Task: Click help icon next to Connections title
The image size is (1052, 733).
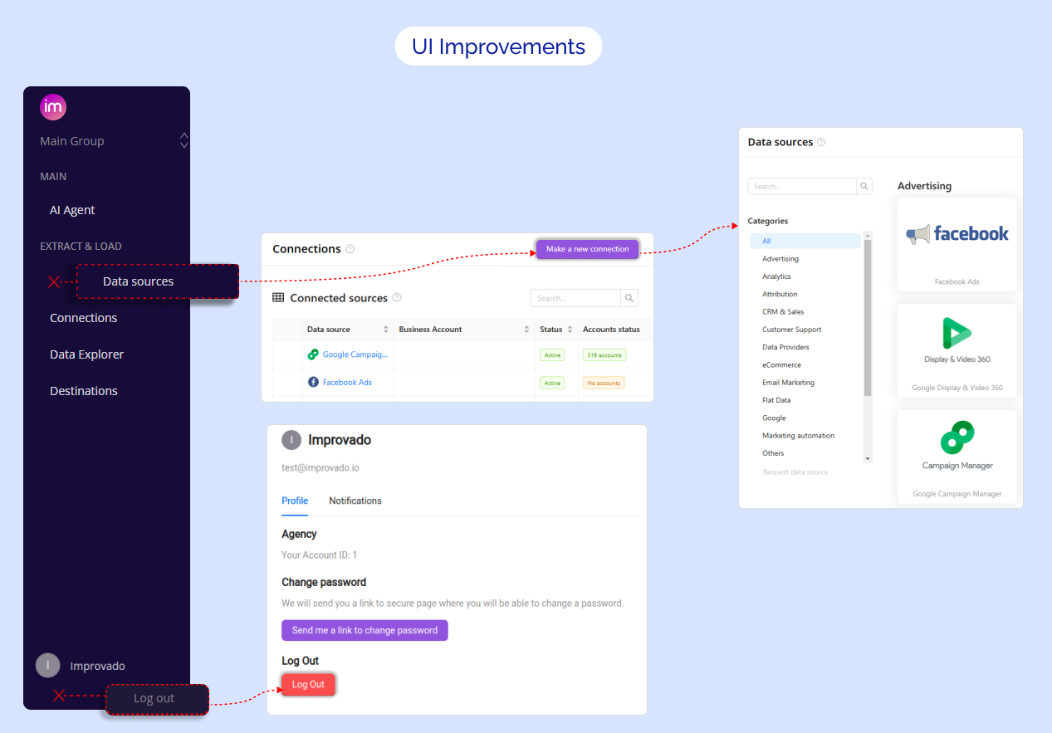Action: (350, 249)
